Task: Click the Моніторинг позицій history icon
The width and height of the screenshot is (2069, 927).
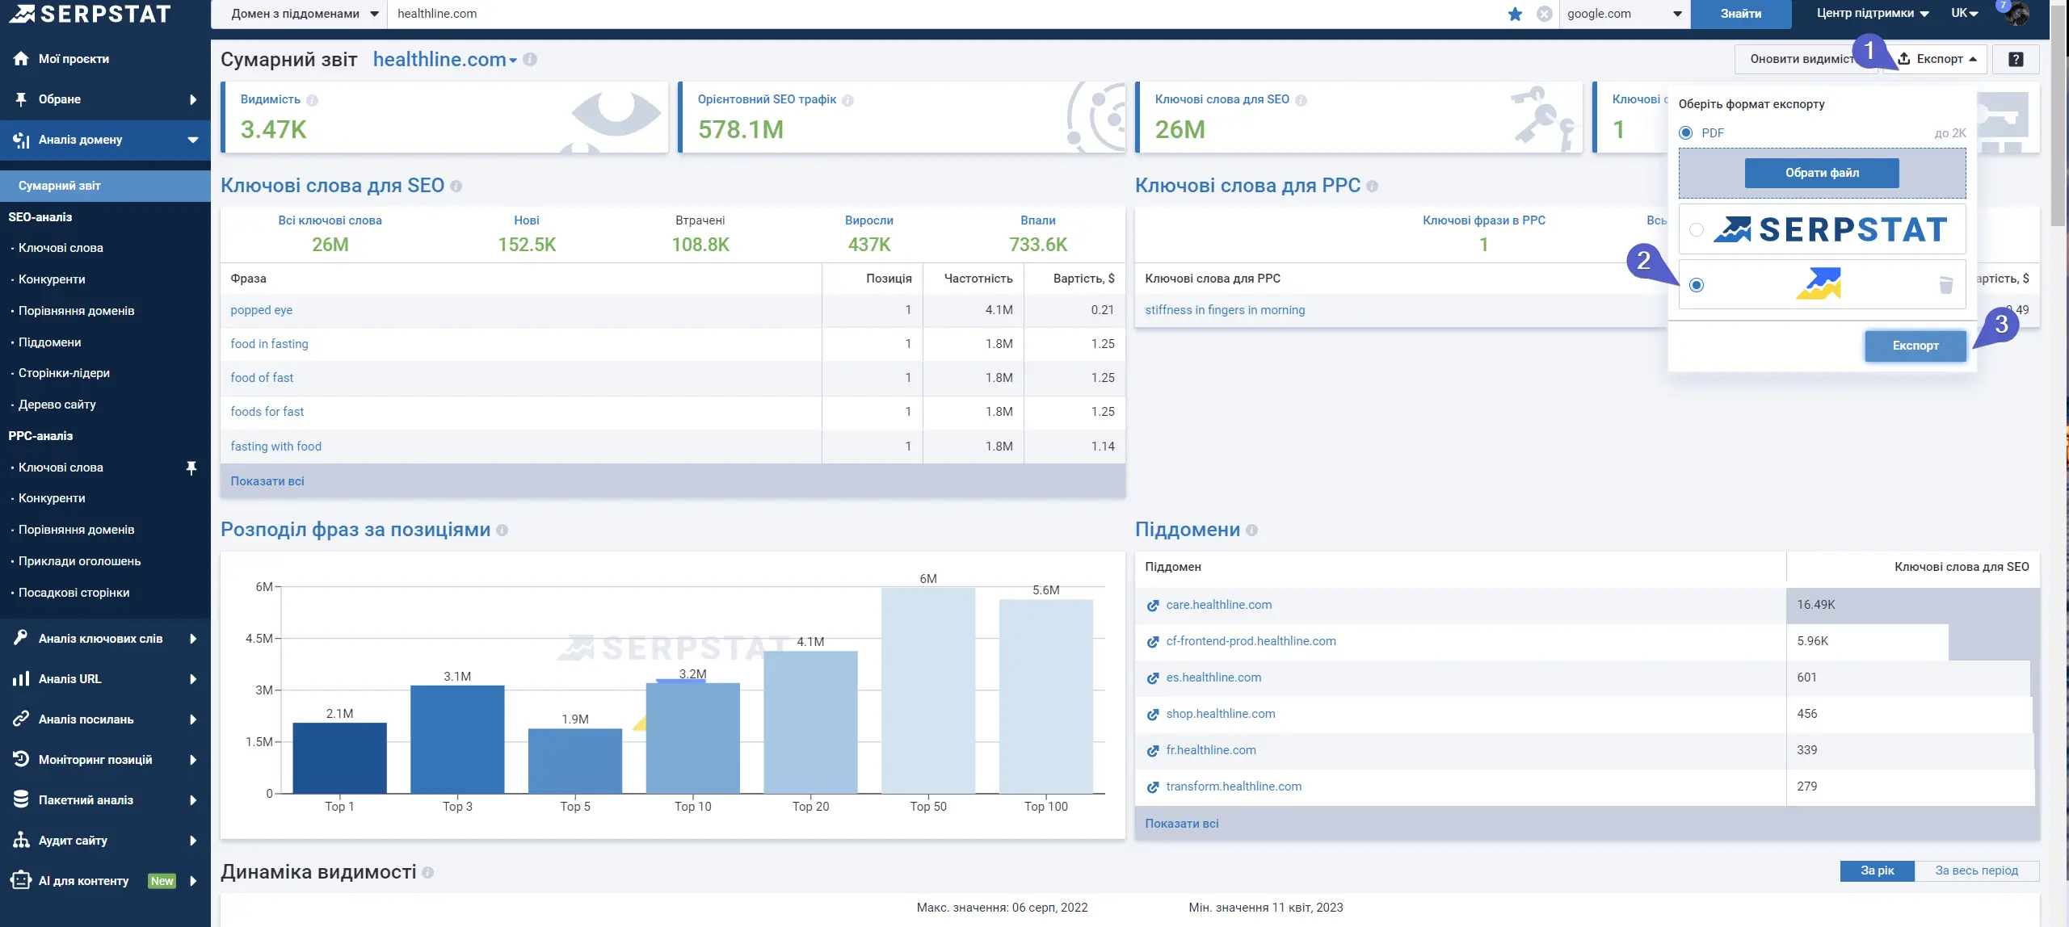Action: (x=21, y=759)
